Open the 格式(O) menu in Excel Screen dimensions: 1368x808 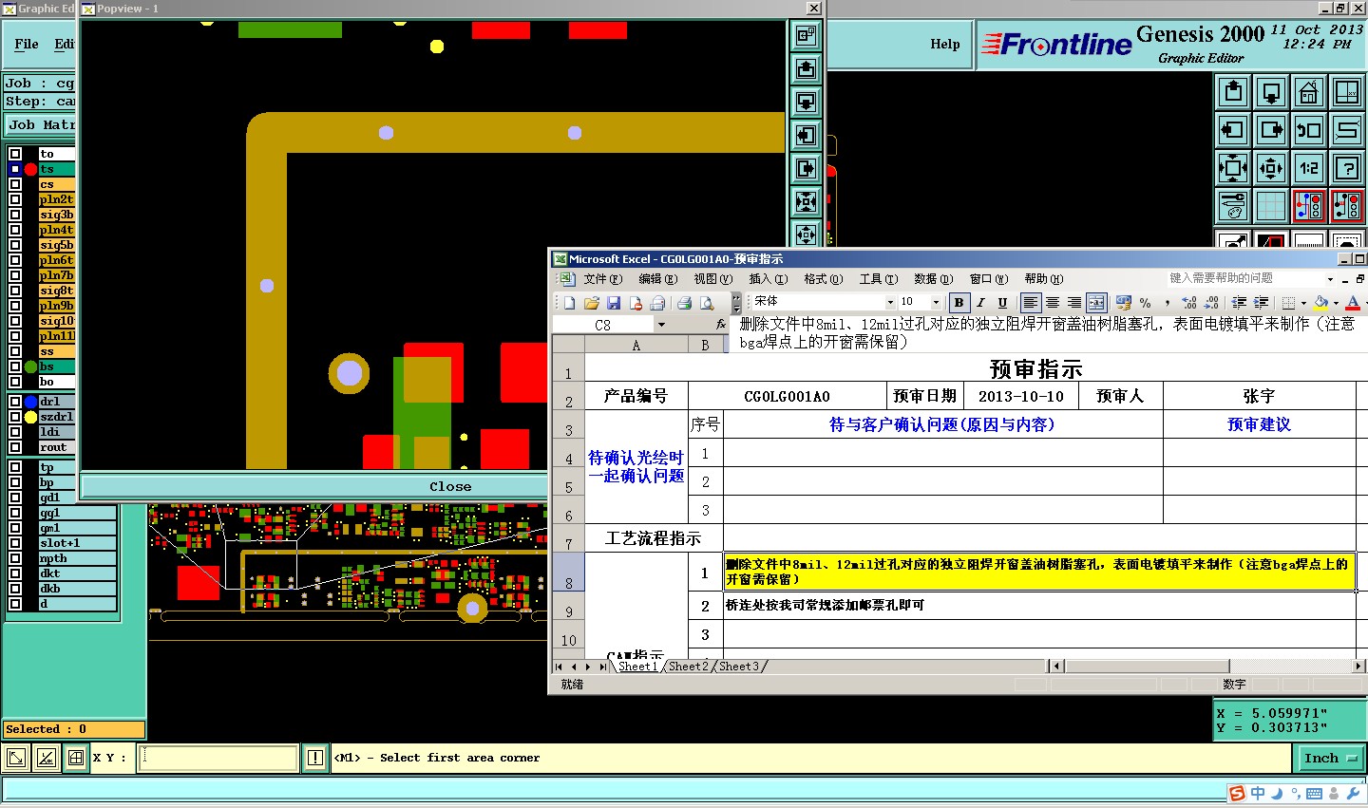coord(823,279)
